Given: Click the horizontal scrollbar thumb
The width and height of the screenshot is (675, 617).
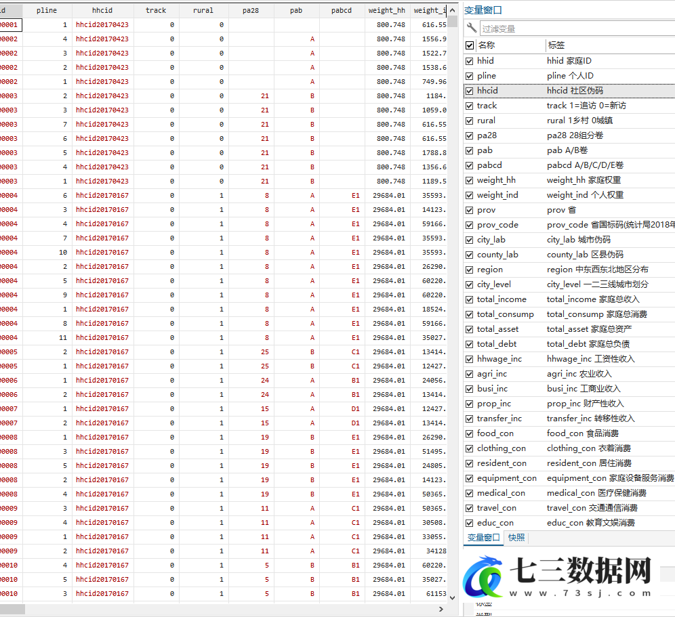Looking at the screenshot, I should click(12, 610).
